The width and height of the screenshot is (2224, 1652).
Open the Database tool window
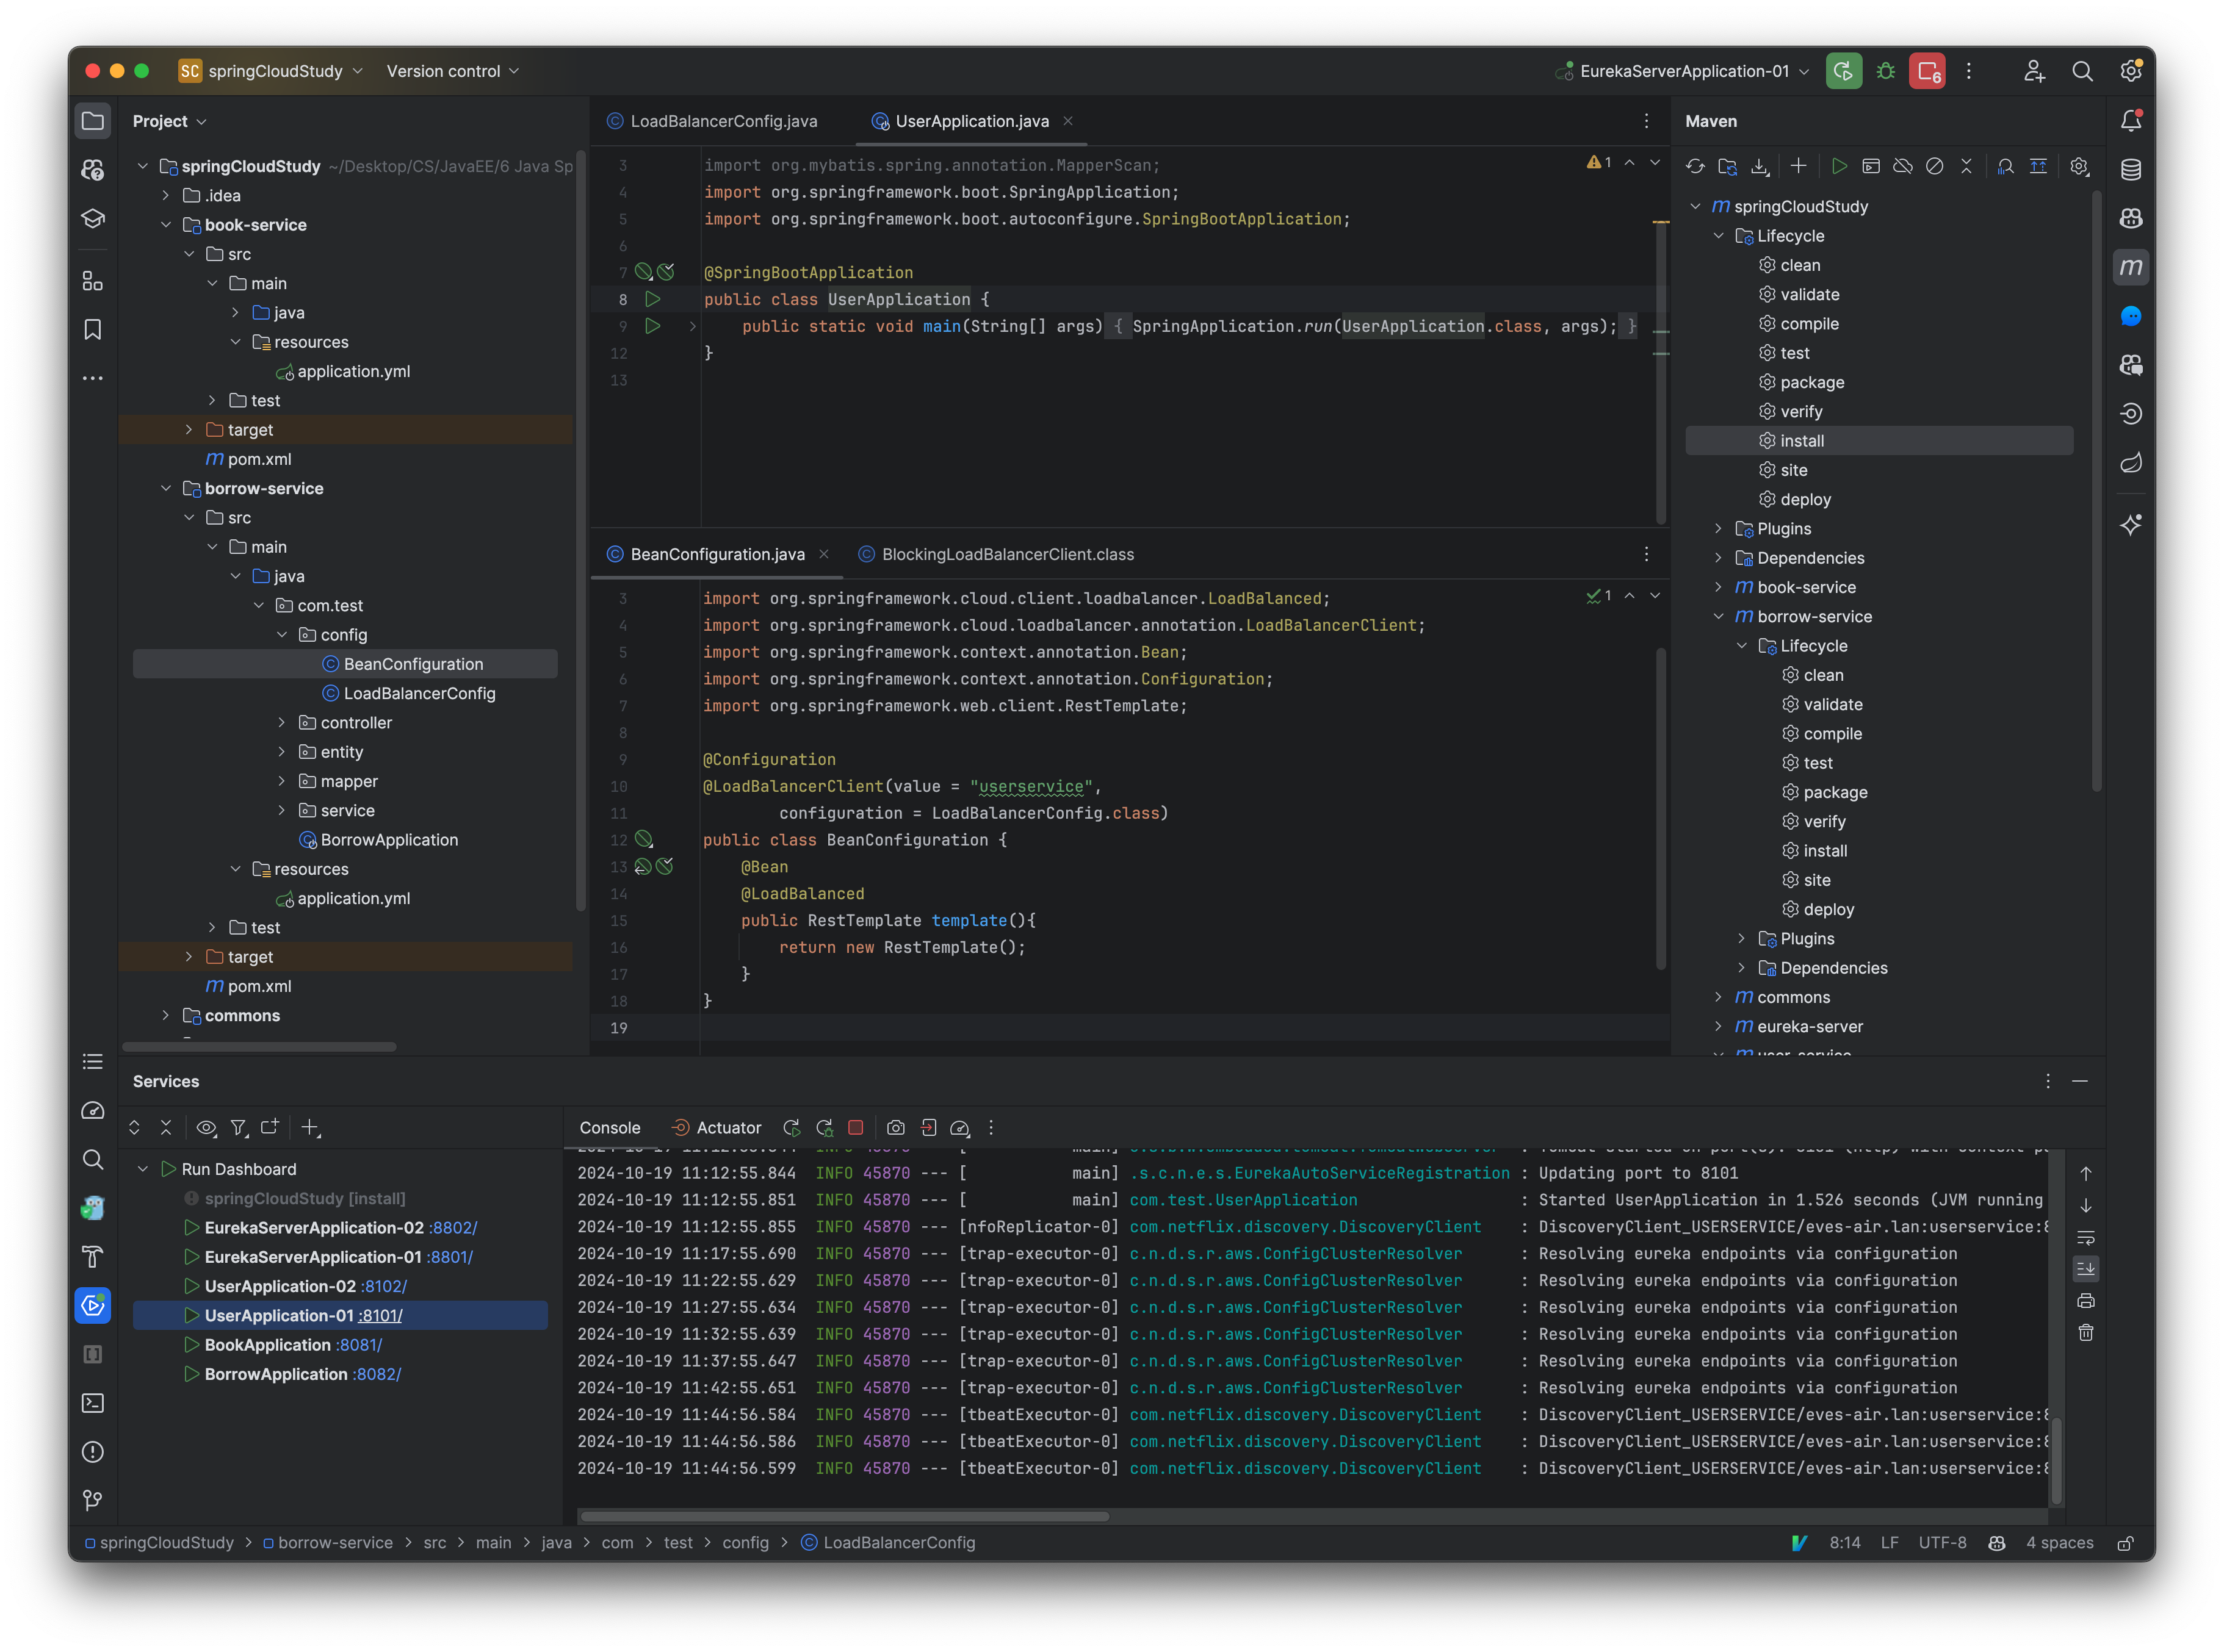click(2131, 169)
